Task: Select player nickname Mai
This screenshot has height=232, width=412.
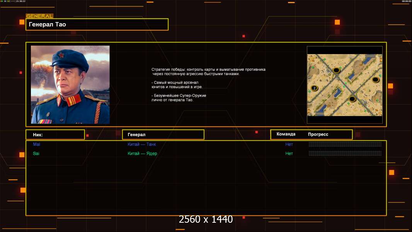Action: (36, 144)
